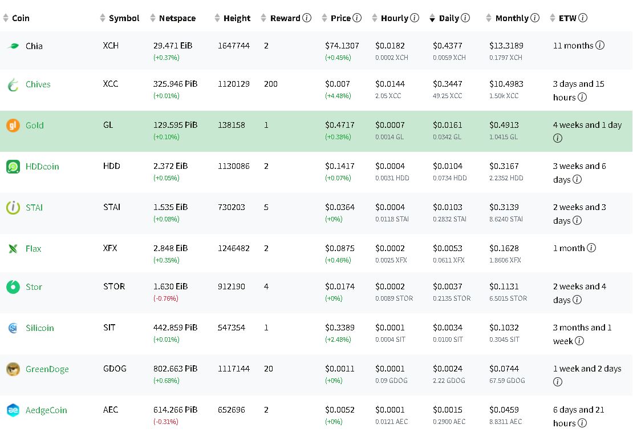Screen dimensions: 633x432
Task: Open the HDDcoin link
Action: coord(42,167)
